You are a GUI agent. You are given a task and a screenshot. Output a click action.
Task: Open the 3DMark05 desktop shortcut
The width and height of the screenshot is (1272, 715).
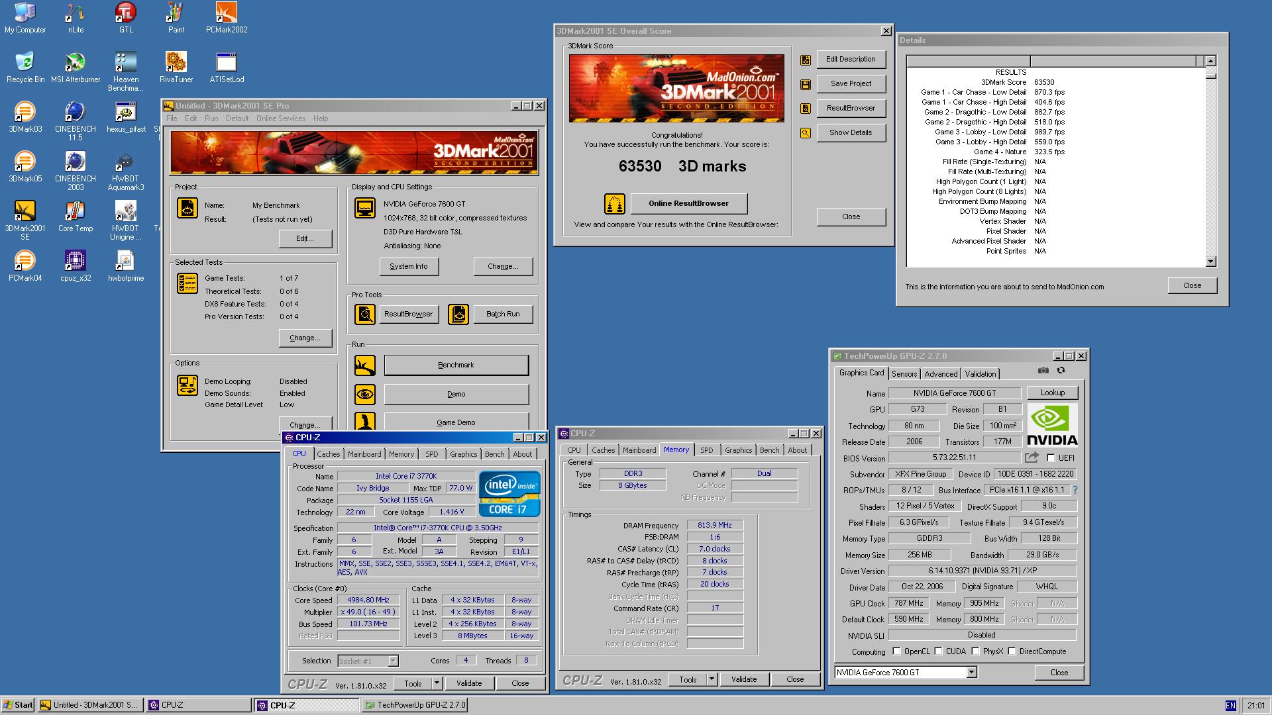coord(25,167)
